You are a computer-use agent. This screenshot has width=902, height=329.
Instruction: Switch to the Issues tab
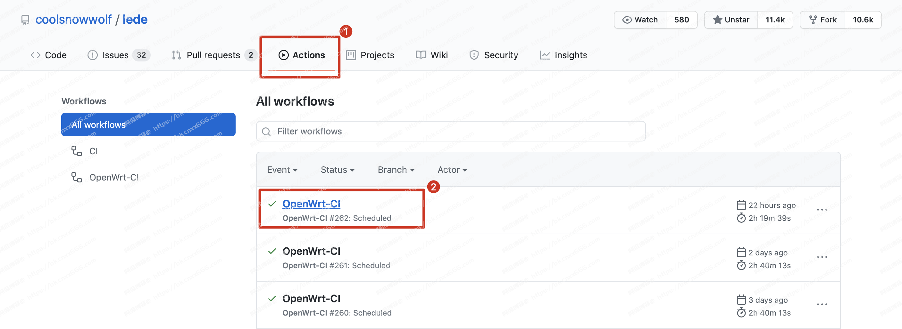coord(119,55)
